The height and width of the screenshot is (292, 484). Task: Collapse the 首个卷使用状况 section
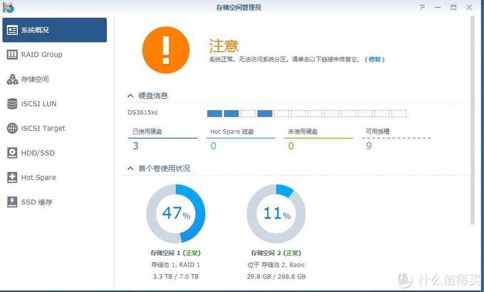click(130, 168)
